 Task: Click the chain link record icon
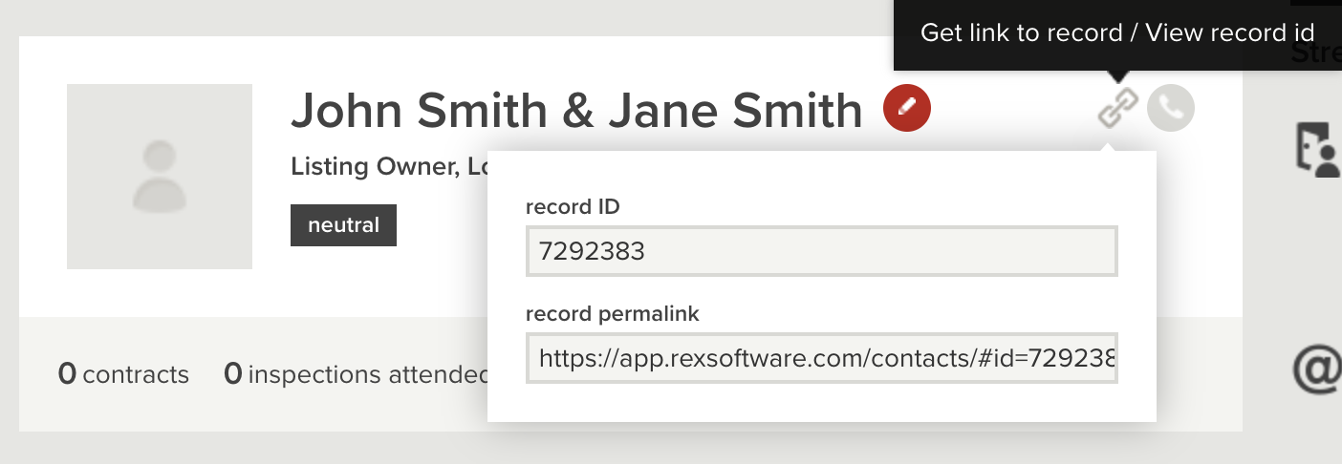1117,109
